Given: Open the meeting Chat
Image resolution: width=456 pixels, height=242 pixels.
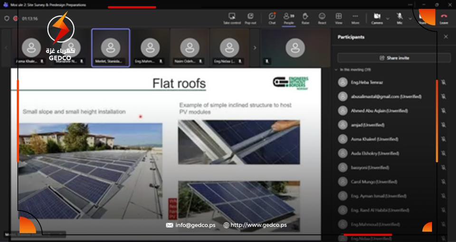Looking at the screenshot, I should tap(272, 18).
